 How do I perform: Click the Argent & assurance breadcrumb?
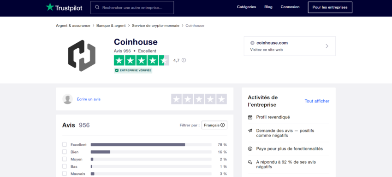(73, 26)
